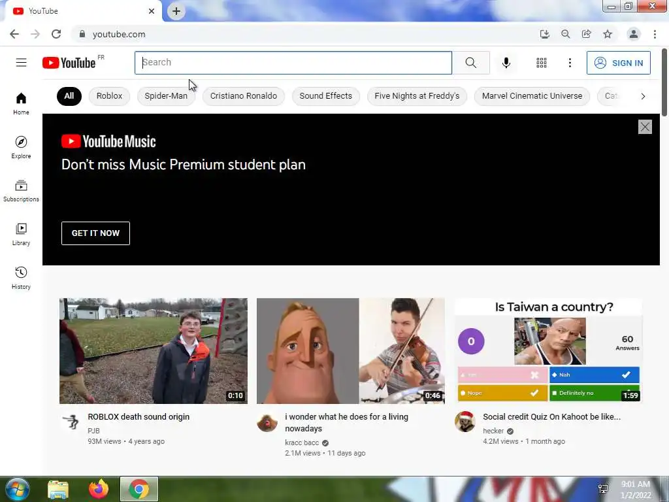This screenshot has width=669, height=502.
Task: Reload the page
Action: [56, 34]
